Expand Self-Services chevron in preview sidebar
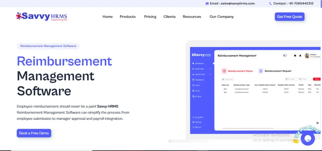This screenshot has height=151, width=322. [x=210, y=75]
